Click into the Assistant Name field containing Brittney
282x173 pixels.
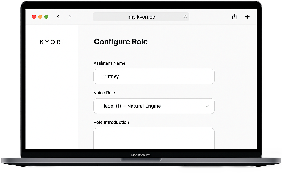(154, 76)
